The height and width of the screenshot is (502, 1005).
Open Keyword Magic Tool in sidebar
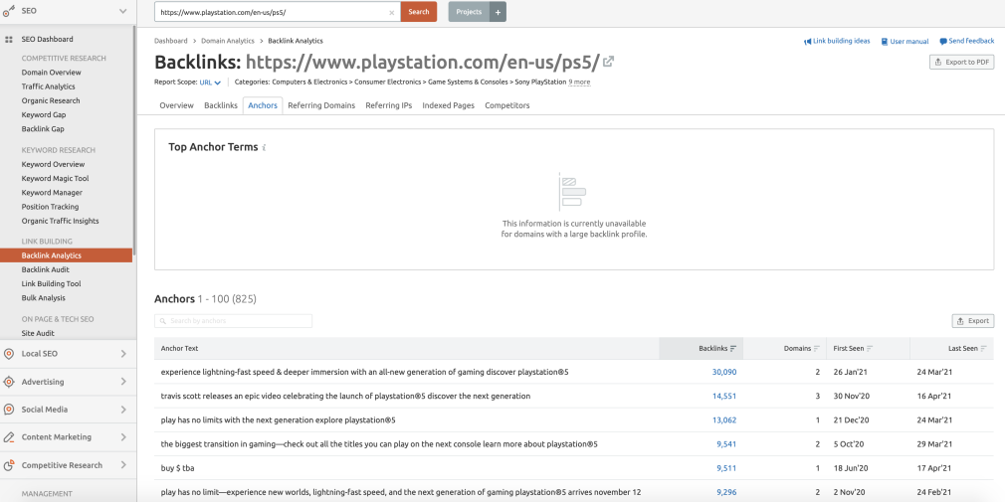[55, 179]
